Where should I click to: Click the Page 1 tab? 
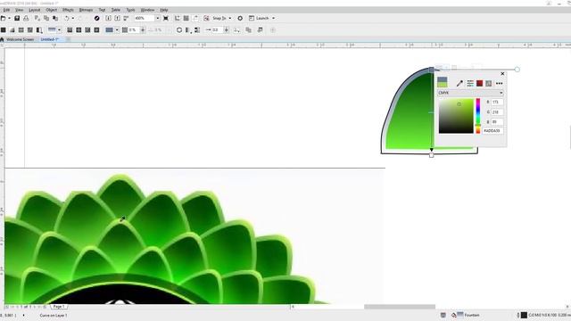pos(59,307)
